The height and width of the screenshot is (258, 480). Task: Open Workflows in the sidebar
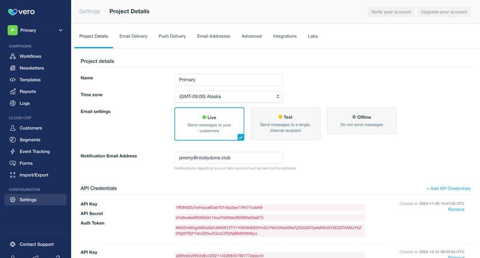tap(30, 57)
